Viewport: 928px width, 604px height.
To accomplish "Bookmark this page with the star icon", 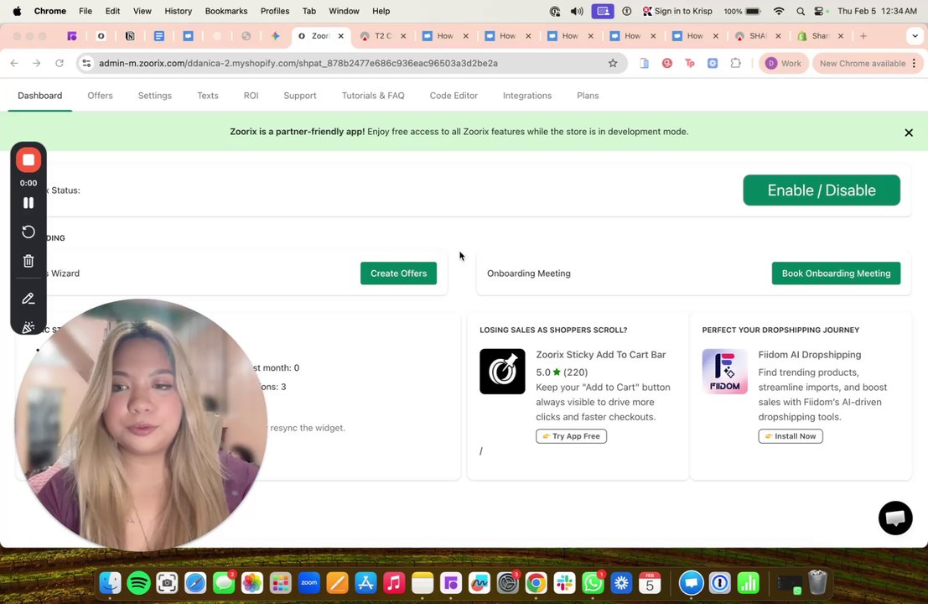I will click(613, 64).
